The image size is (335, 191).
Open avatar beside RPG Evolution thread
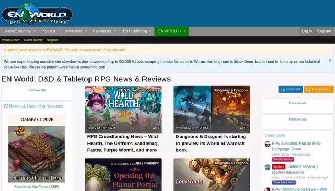tap(267, 144)
